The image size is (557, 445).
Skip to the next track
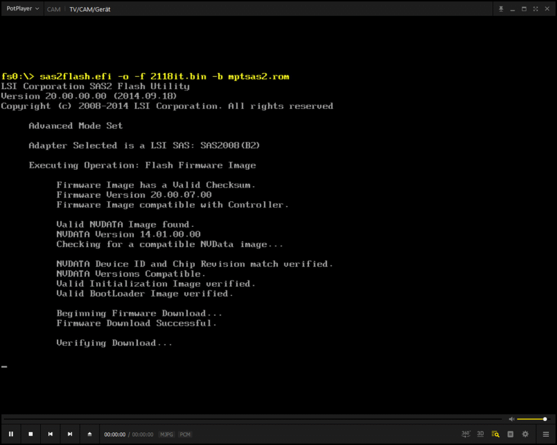click(x=70, y=434)
